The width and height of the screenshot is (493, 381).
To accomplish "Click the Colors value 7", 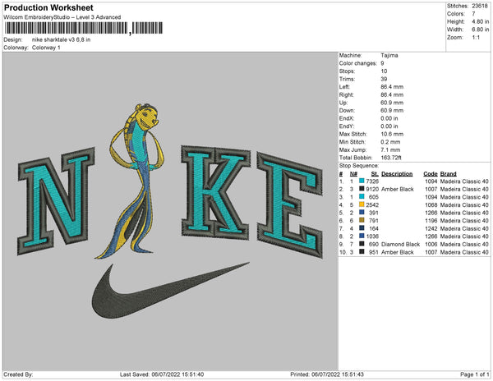I will click(473, 14).
